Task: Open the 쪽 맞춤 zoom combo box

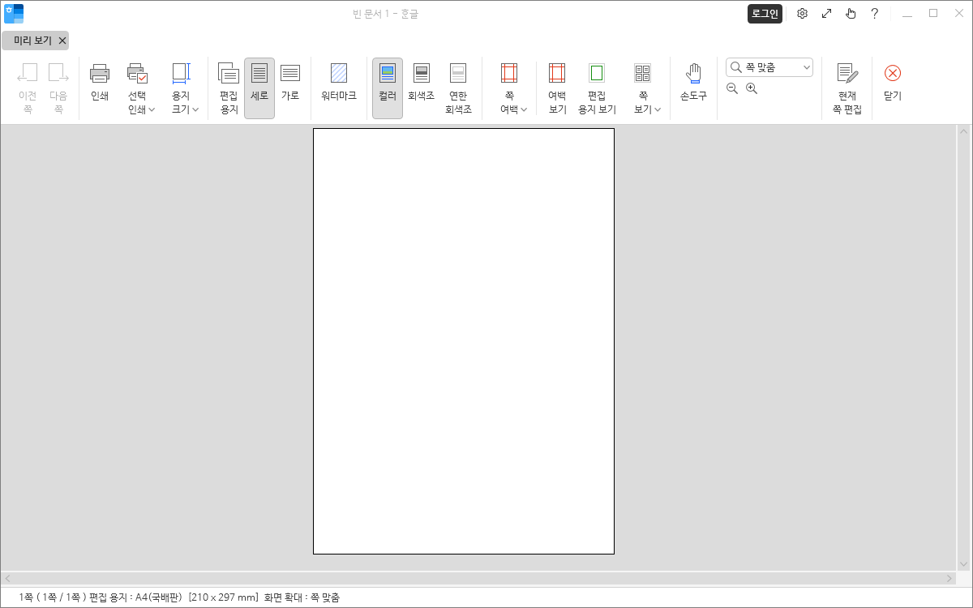Action: pos(769,67)
